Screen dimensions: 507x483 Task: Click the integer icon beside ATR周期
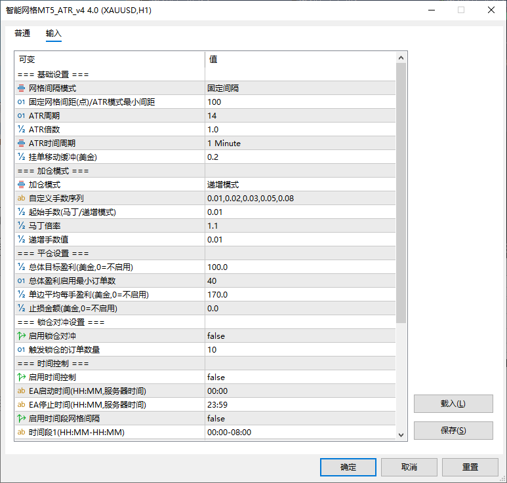click(22, 115)
